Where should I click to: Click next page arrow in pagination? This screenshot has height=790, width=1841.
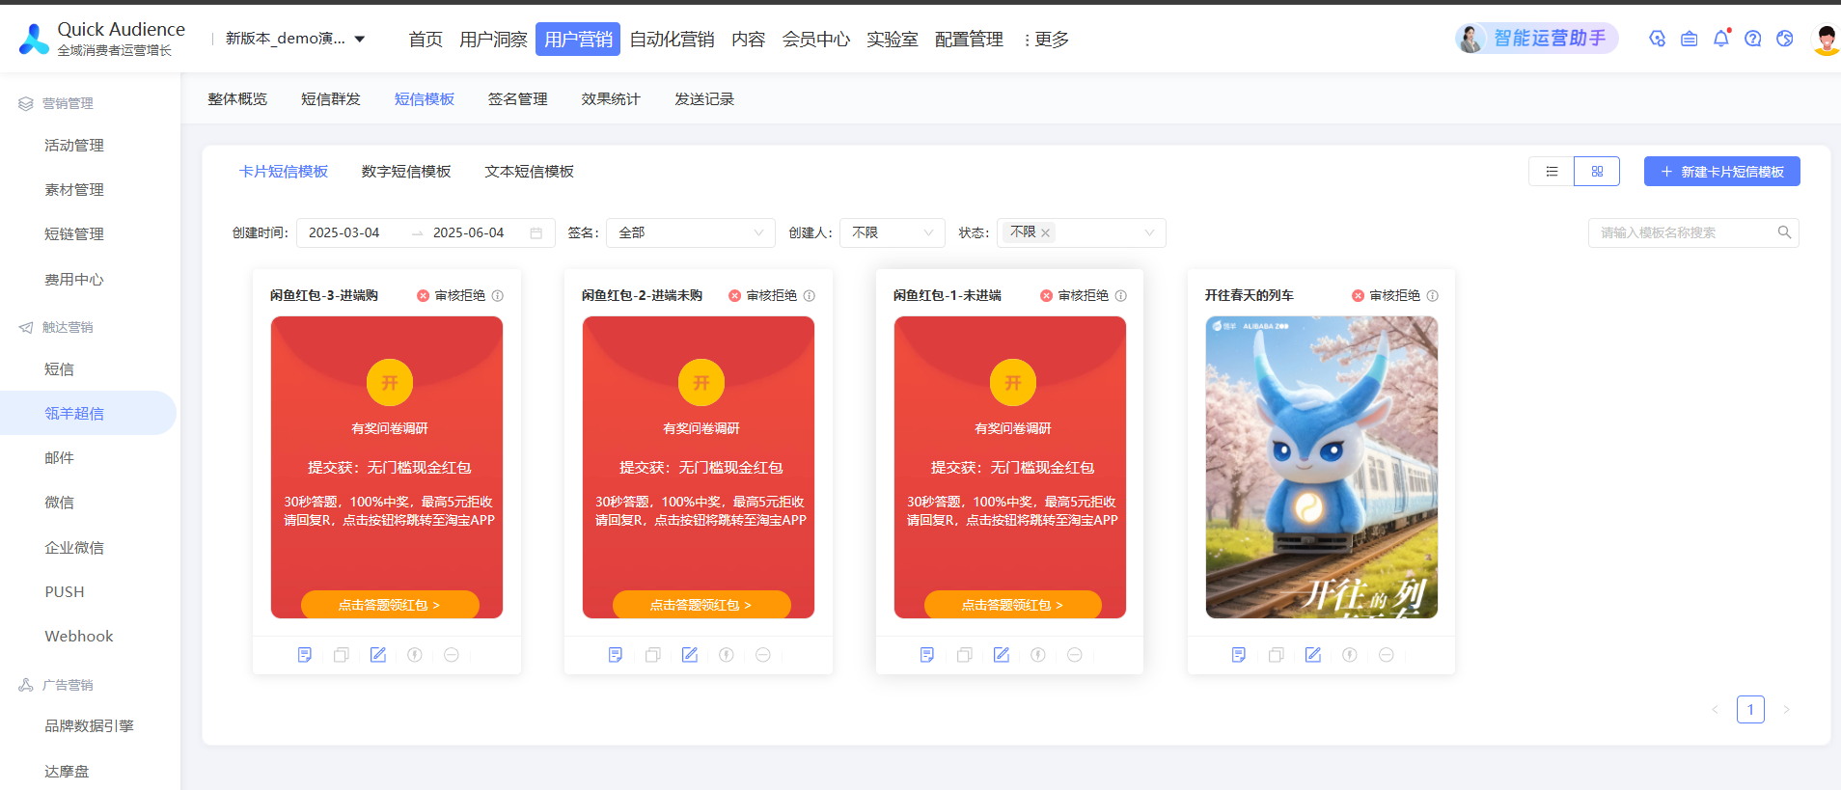[1787, 710]
